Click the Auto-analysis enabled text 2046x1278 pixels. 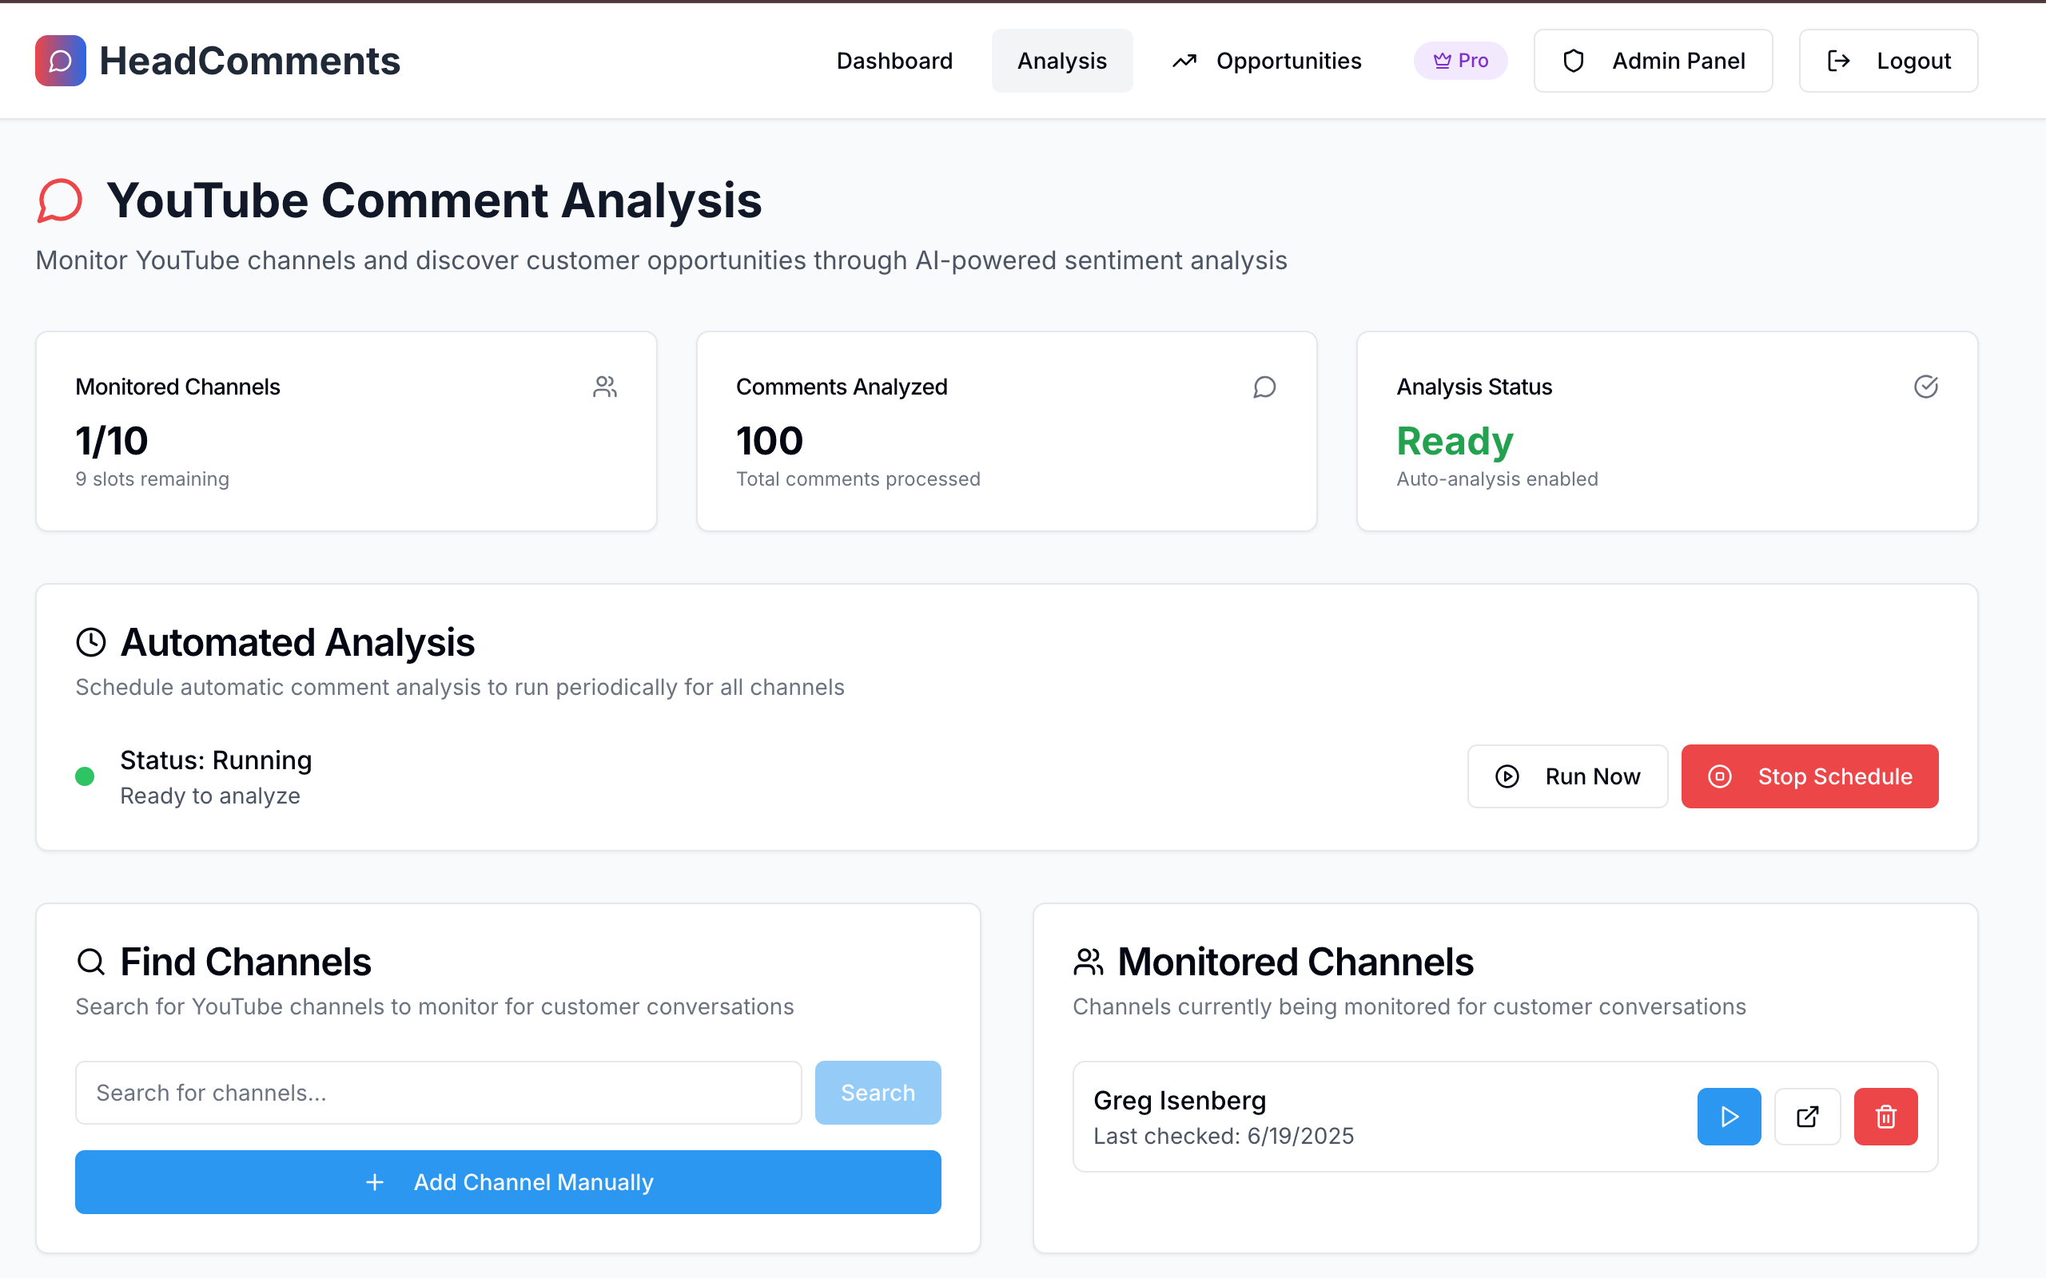coord(1497,479)
